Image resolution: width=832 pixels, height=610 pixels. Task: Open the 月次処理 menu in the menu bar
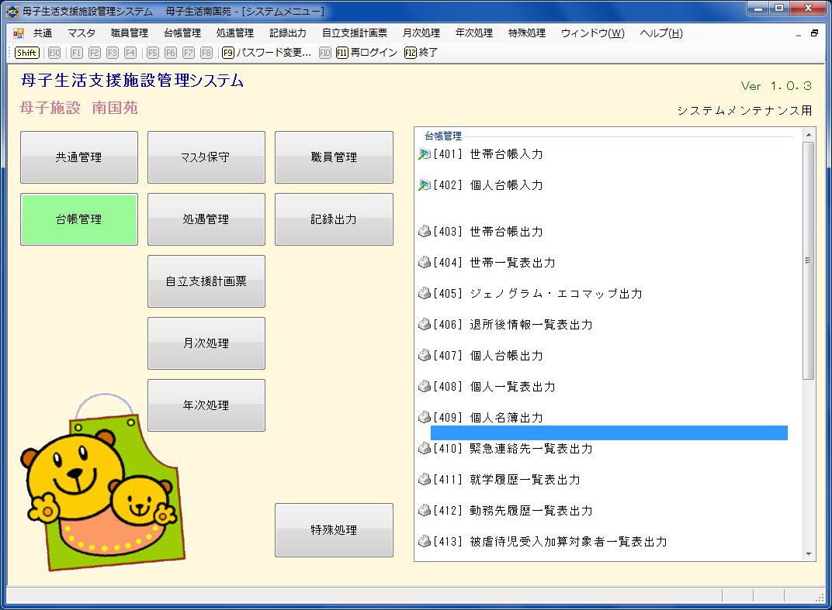pyautogui.click(x=421, y=33)
